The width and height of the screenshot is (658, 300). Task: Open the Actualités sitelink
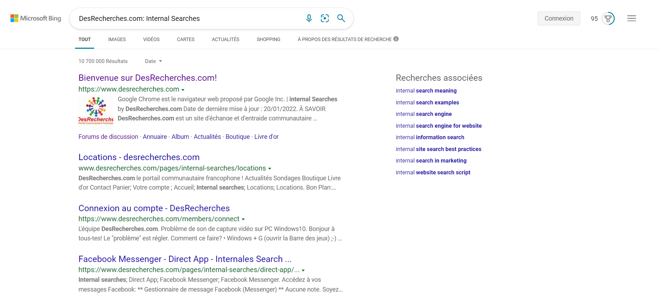(207, 137)
